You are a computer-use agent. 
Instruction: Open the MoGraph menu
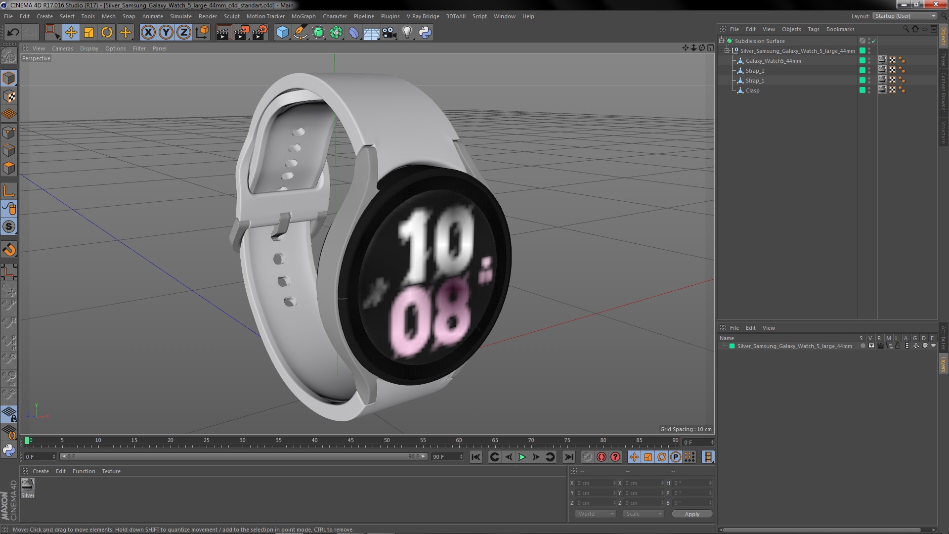pyautogui.click(x=303, y=16)
